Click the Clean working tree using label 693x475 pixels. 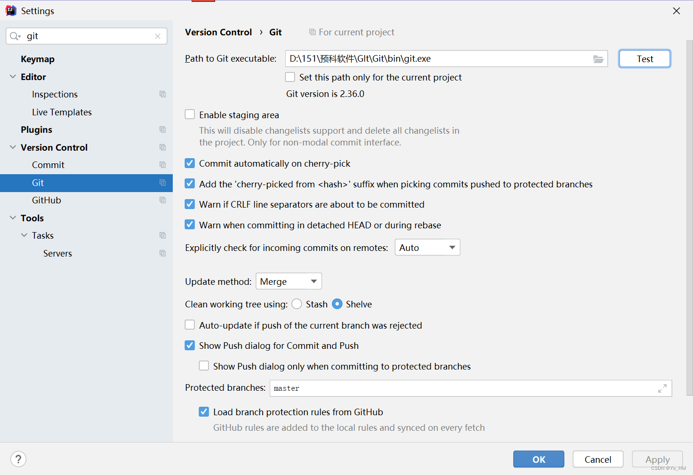click(236, 304)
